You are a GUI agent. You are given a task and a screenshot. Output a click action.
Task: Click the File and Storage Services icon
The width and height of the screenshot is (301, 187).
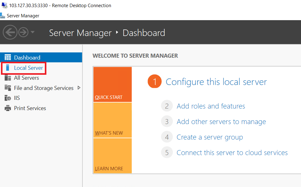pos(8,88)
